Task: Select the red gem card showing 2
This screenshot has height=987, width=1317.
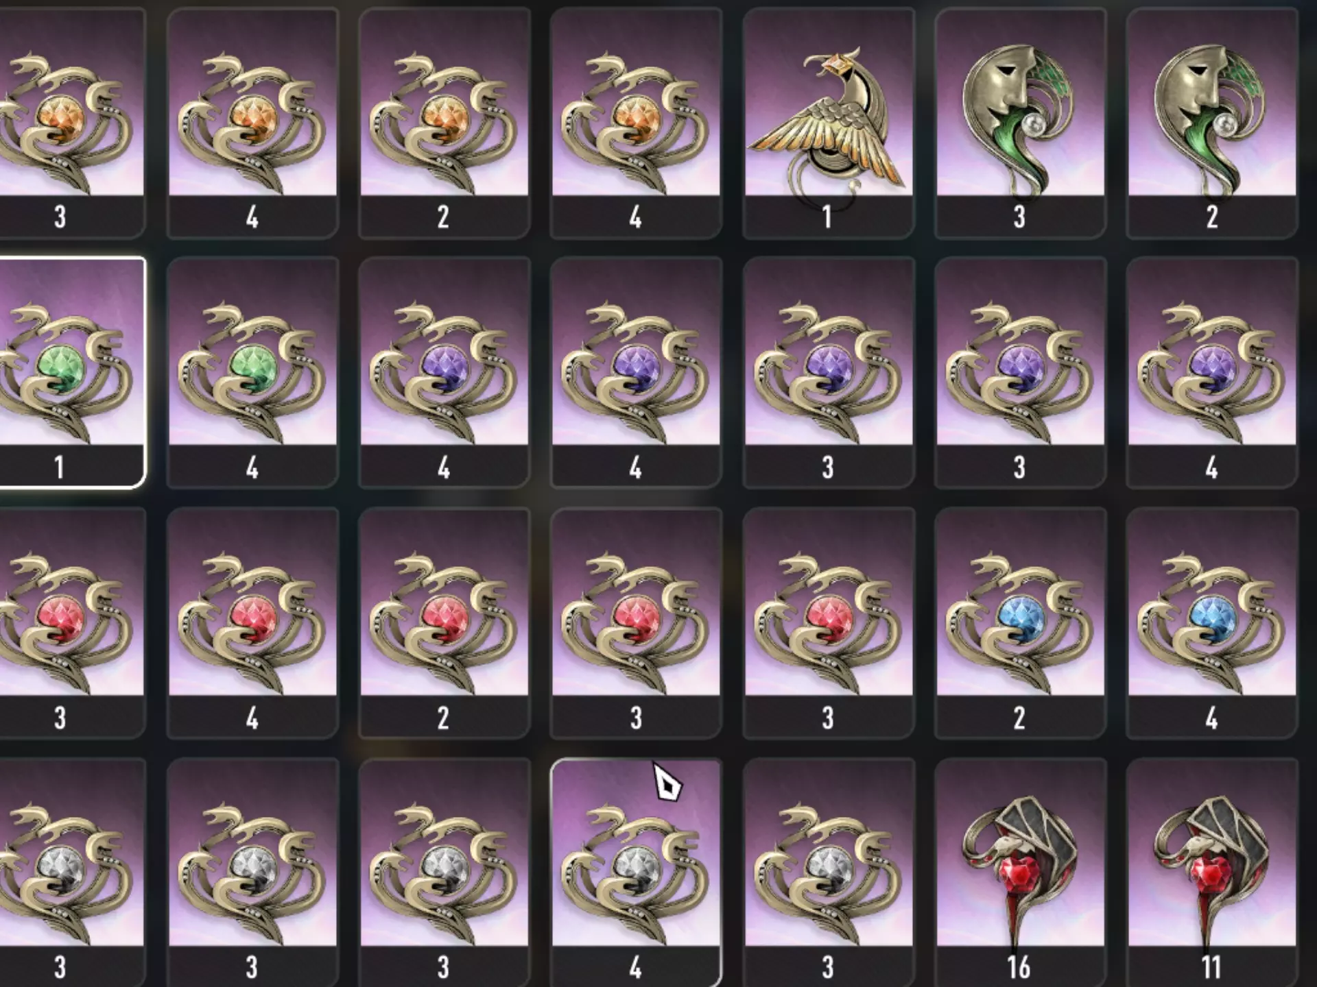Action: tap(444, 623)
